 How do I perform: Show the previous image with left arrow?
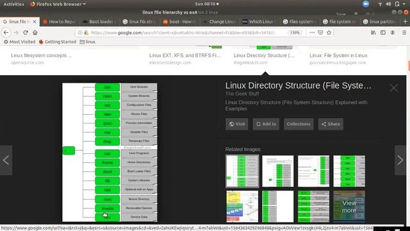coord(6,160)
